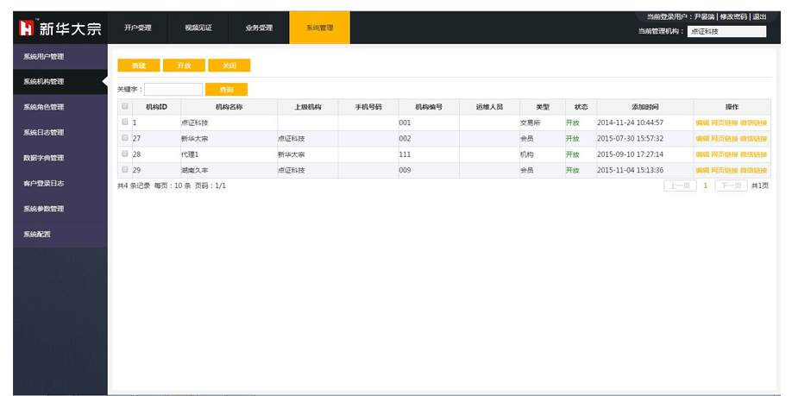The width and height of the screenshot is (792, 396).
Task: Go to 系统角色管理 in the sidebar
Action: coord(60,107)
